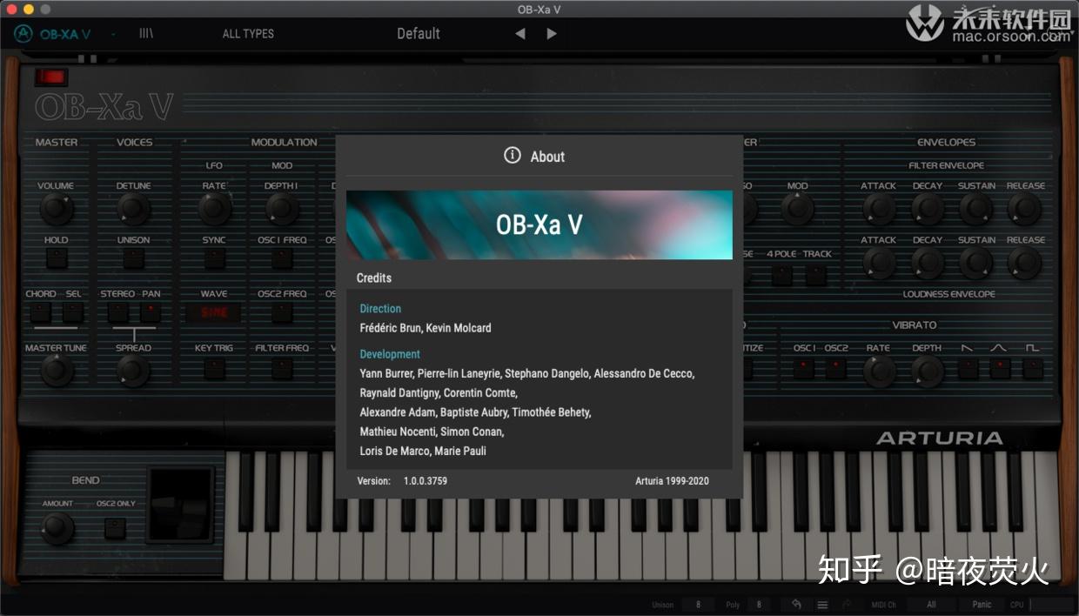This screenshot has height=616, width=1079.
Task: Go to the previous preset arrow
Action: (519, 34)
